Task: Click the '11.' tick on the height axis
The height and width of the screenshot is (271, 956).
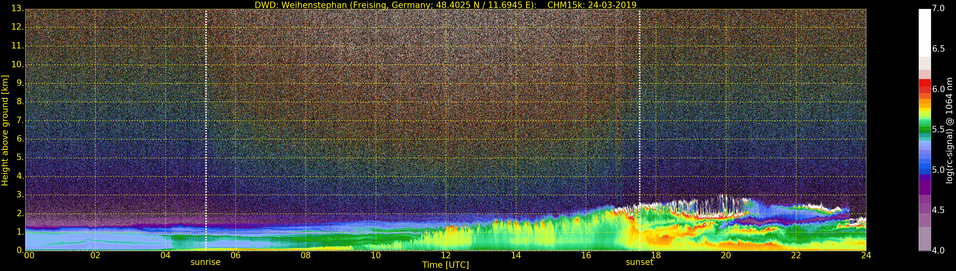Action: coord(18,46)
